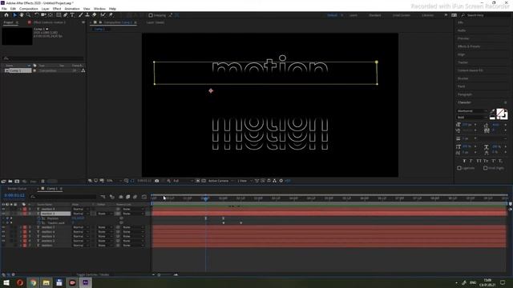
Task: Select the Hand tool
Action: point(22,15)
